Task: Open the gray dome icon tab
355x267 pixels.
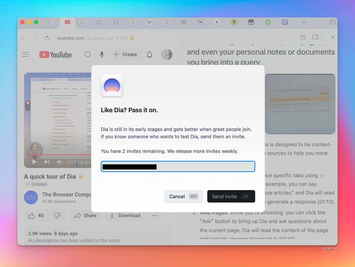Action: click(x=183, y=22)
